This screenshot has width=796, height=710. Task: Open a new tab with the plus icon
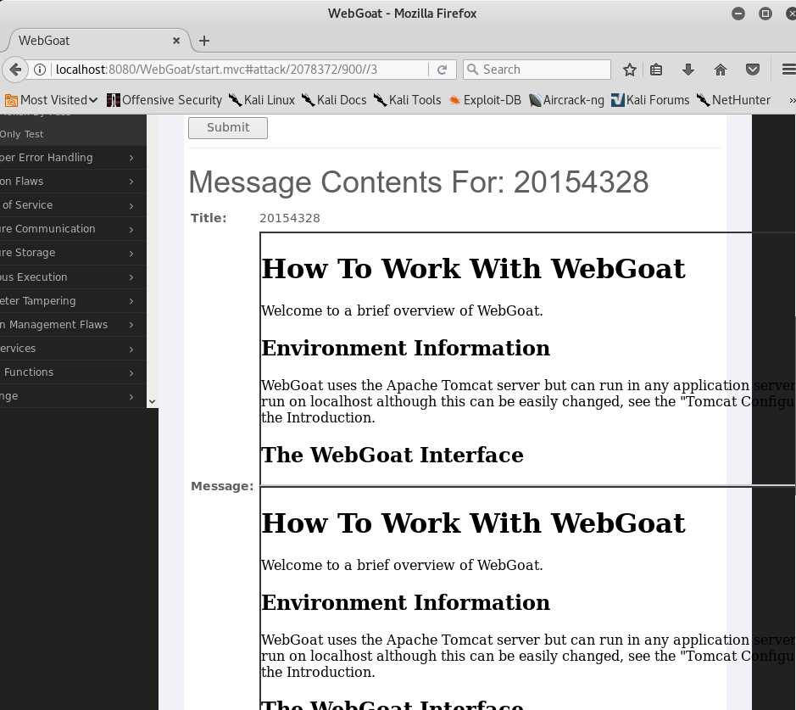coord(204,41)
